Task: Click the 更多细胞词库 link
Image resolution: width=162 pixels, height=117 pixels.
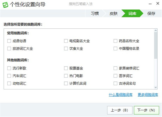Action: point(148,95)
